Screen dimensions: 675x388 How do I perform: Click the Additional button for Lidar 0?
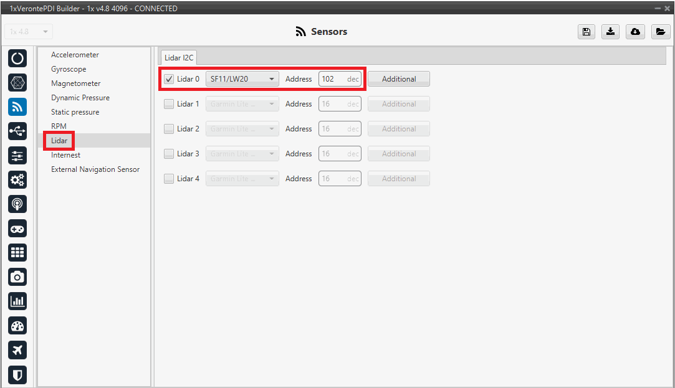tap(398, 79)
